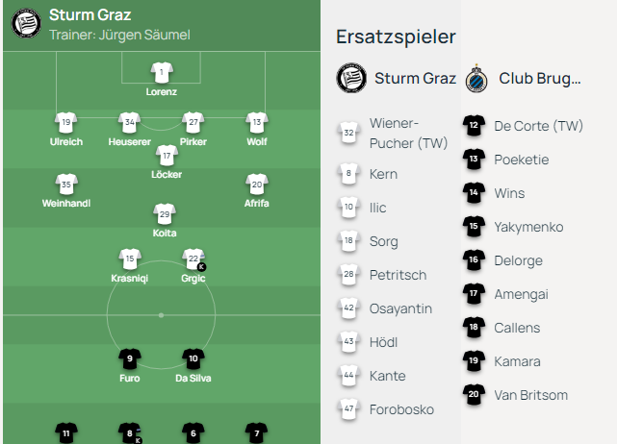Image resolution: width=617 pixels, height=444 pixels.
Task: Open substitute Yakymenko's name
Action: [528, 227]
